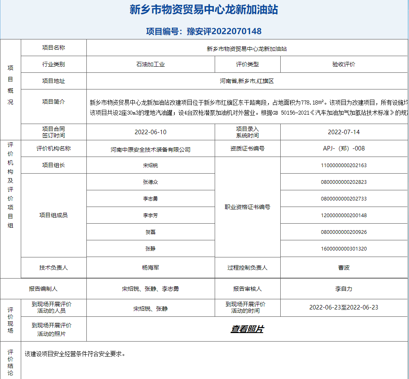Viewport: 409px width, 379px height.
Task: Click the 行业类别 label cell
Action: (x=53, y=64)
